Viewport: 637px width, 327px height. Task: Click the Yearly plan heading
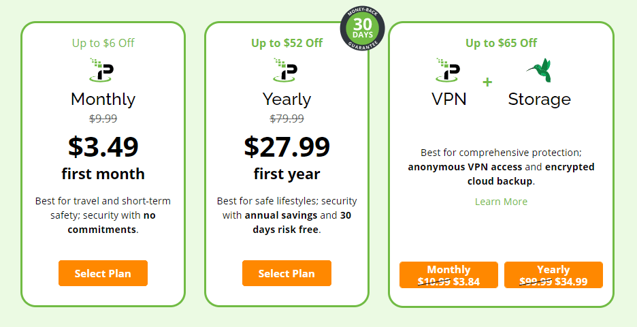click(x=287, y=99)
